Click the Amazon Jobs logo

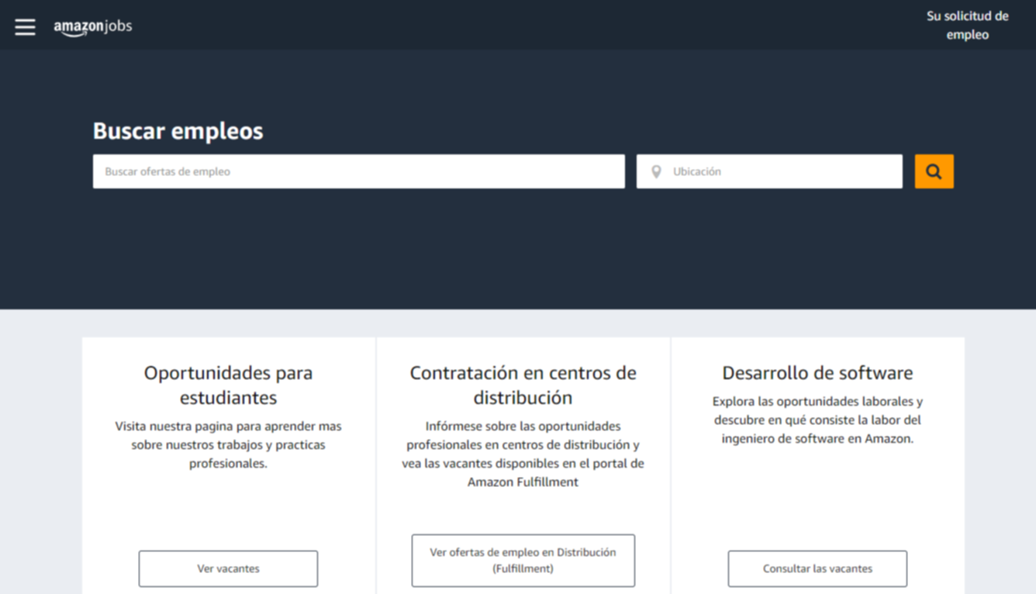tap(92, 26)
